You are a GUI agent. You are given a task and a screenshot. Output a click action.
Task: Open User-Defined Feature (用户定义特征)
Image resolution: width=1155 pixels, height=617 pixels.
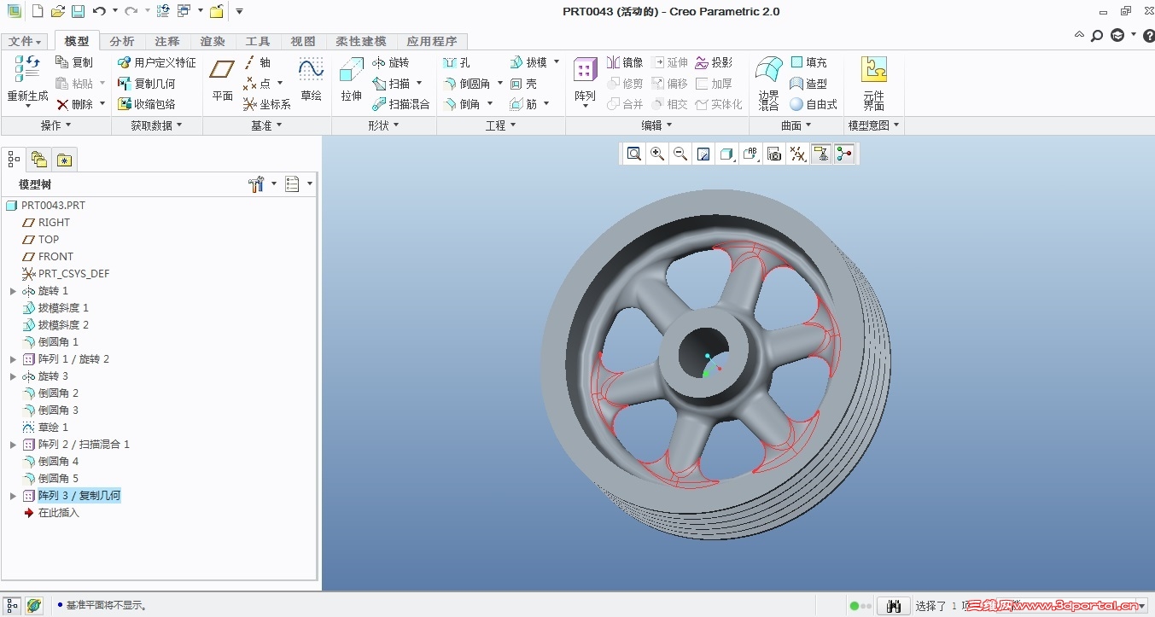pos(156,62)
